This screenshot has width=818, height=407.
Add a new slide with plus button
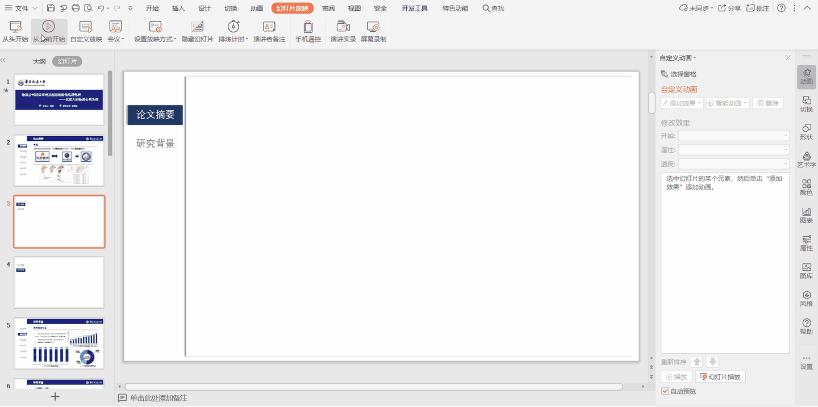[x=55, y=397]
